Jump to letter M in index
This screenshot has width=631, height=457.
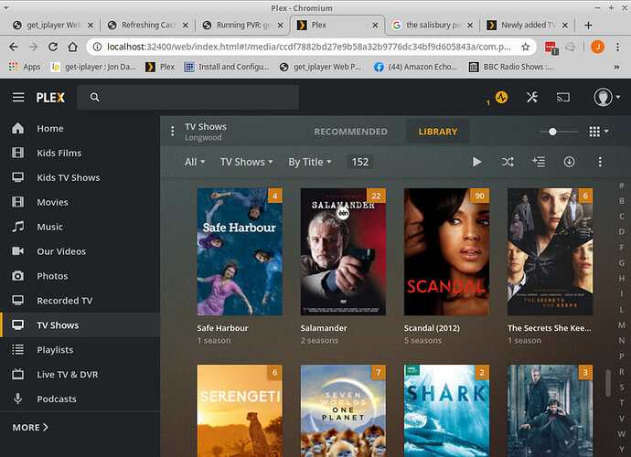pos(622,325)
